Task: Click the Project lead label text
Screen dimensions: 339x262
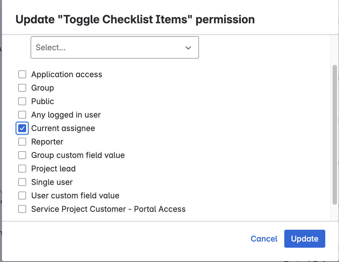Action: click(x=53, y=169)
